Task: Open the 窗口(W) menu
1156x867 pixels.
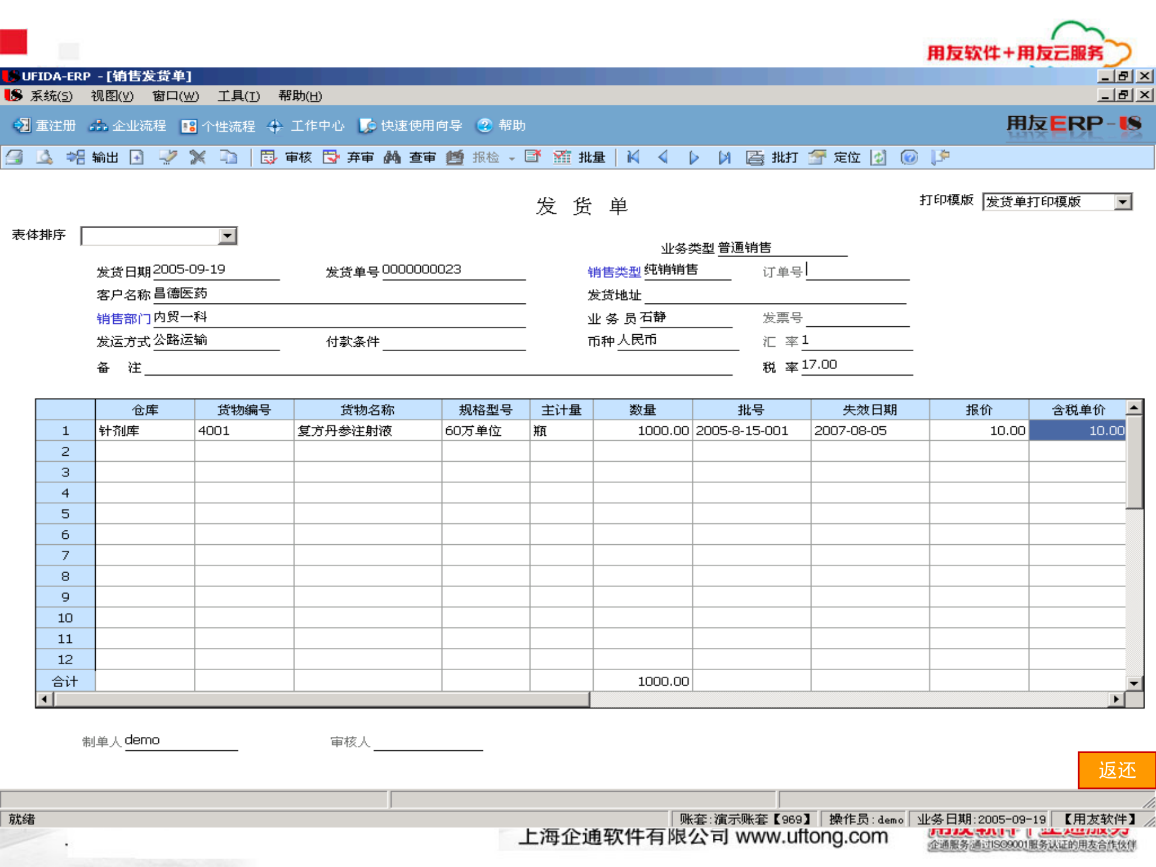Action: click(x=175, y=96)
